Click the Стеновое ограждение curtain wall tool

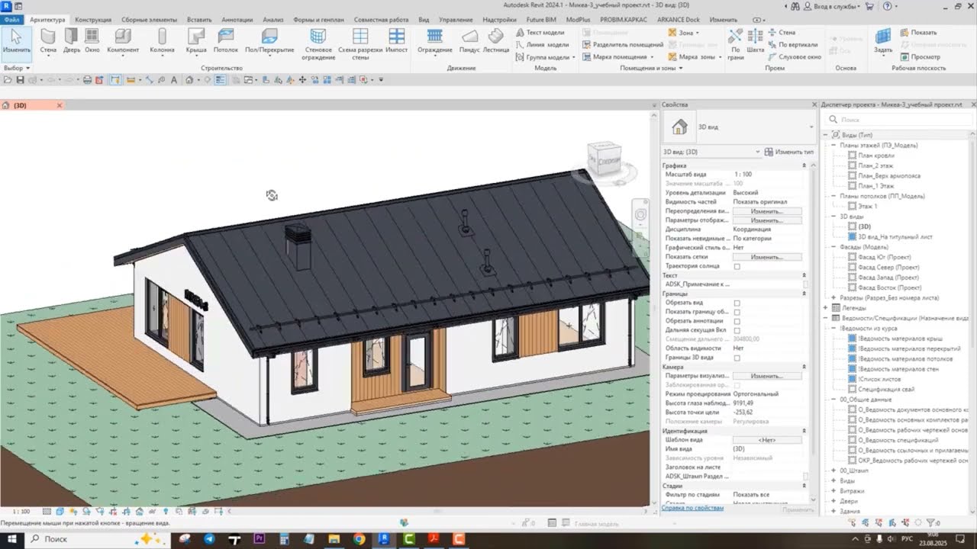(x=318, y=44)
